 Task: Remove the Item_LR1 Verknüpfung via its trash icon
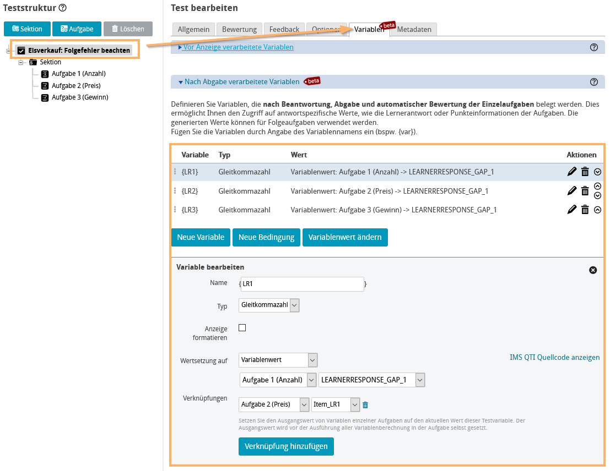(x=366, y=404)
